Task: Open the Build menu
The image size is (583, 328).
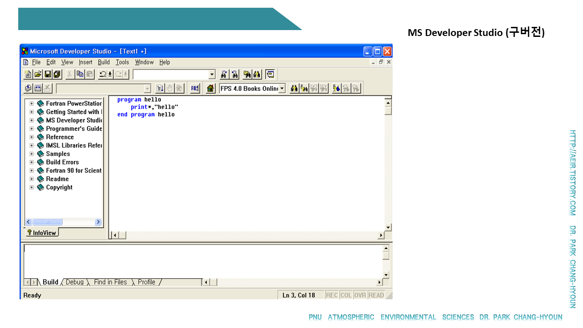Action: (104, 62)
